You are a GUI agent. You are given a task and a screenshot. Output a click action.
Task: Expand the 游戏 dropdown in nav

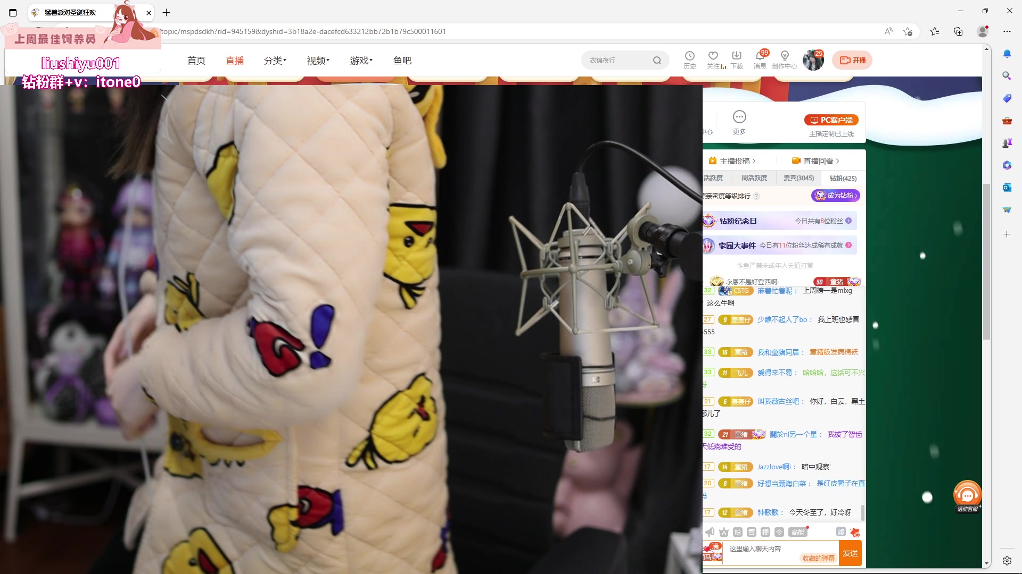click(x=361, y=61)
